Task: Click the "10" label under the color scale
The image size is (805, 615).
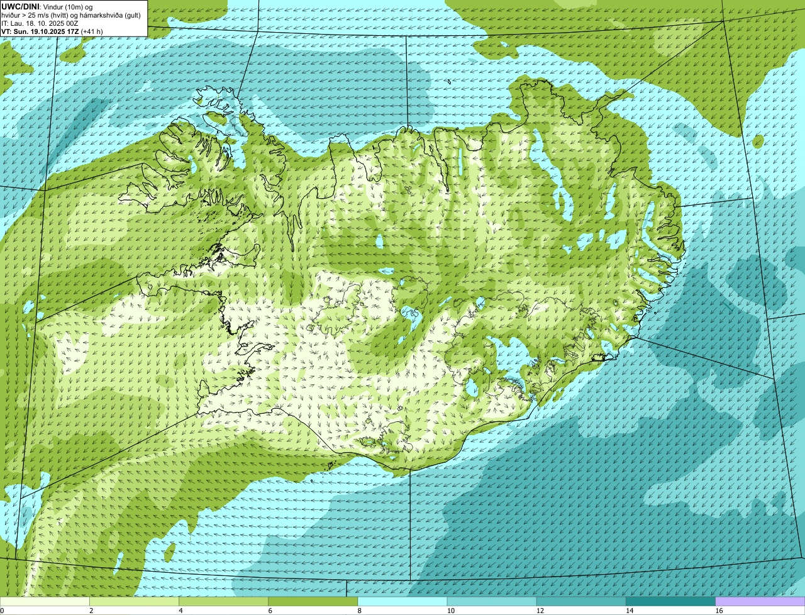Action: click(x=450, y=611)
